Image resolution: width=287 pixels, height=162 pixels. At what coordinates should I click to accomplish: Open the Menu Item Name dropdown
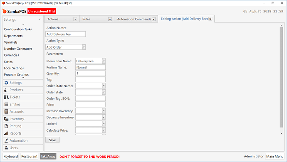(x=104, y=61)
